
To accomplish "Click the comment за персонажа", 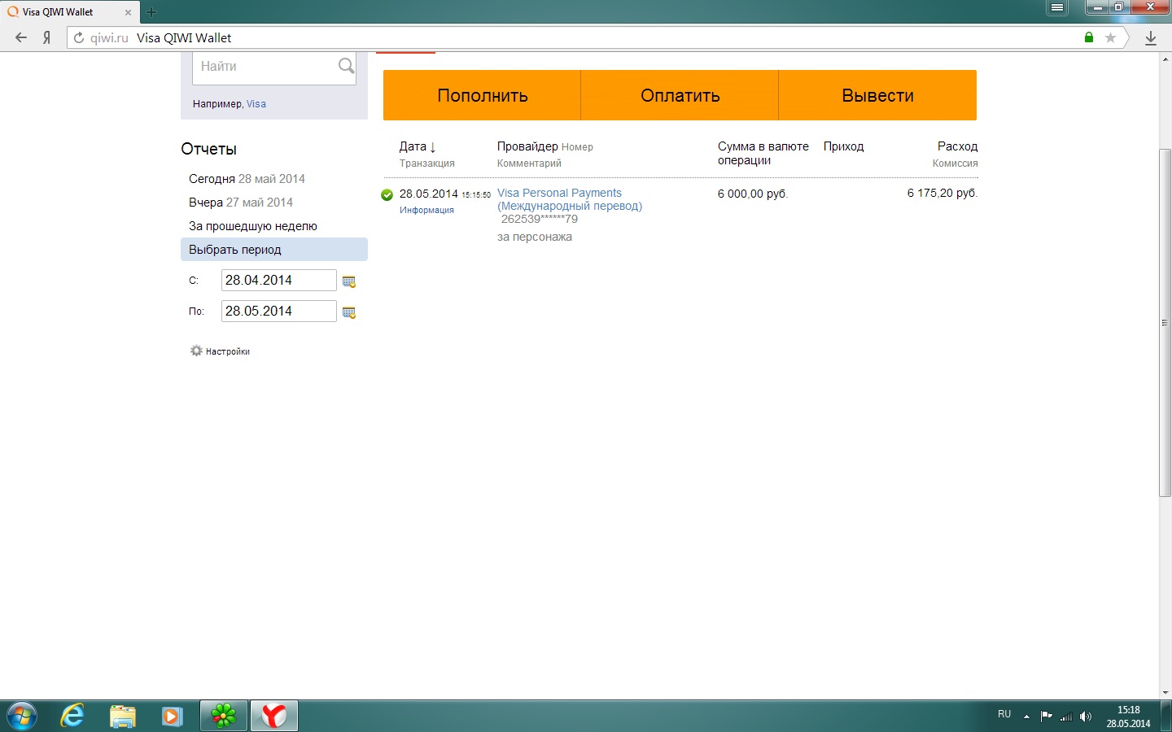I will pyautogui.click(x=535, y=237).
